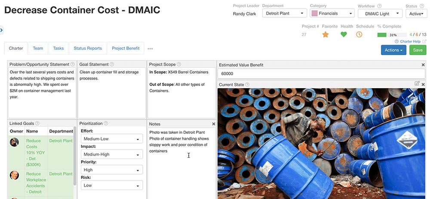
Task: Close the Estimated Value Benefit panel
Action: (423, 65)
